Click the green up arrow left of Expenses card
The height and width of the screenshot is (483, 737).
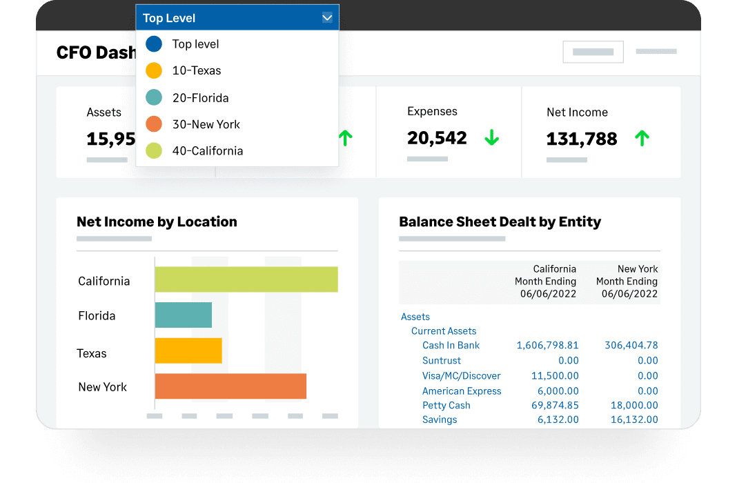[345, 139]
